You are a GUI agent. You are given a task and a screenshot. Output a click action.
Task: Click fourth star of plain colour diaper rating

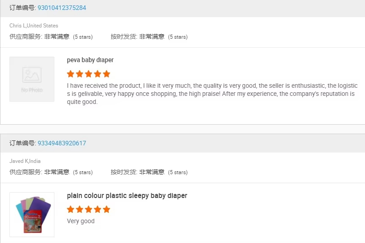click(x=98, y=209)
